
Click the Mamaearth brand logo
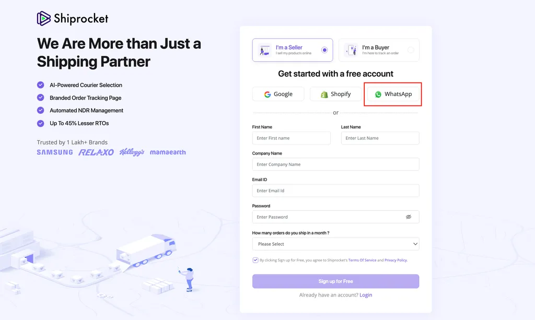click(168, 152)
